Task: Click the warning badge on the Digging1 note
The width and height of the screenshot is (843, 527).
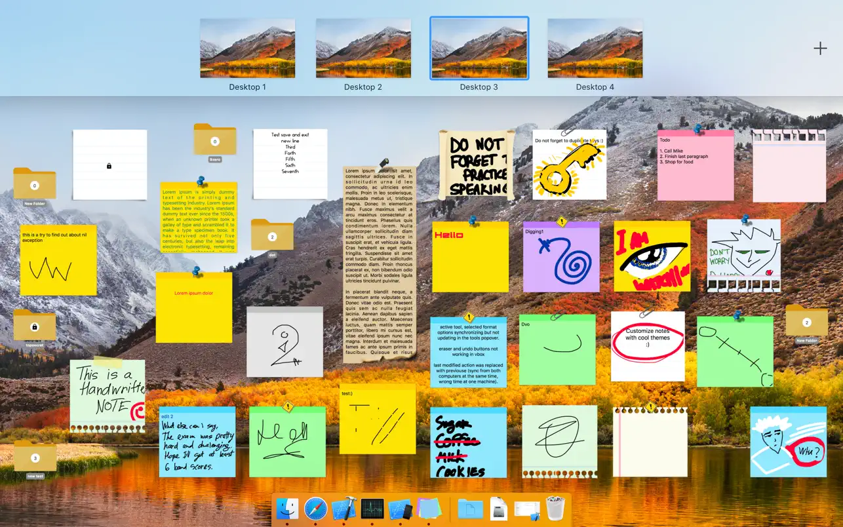Action: point(562,222)
